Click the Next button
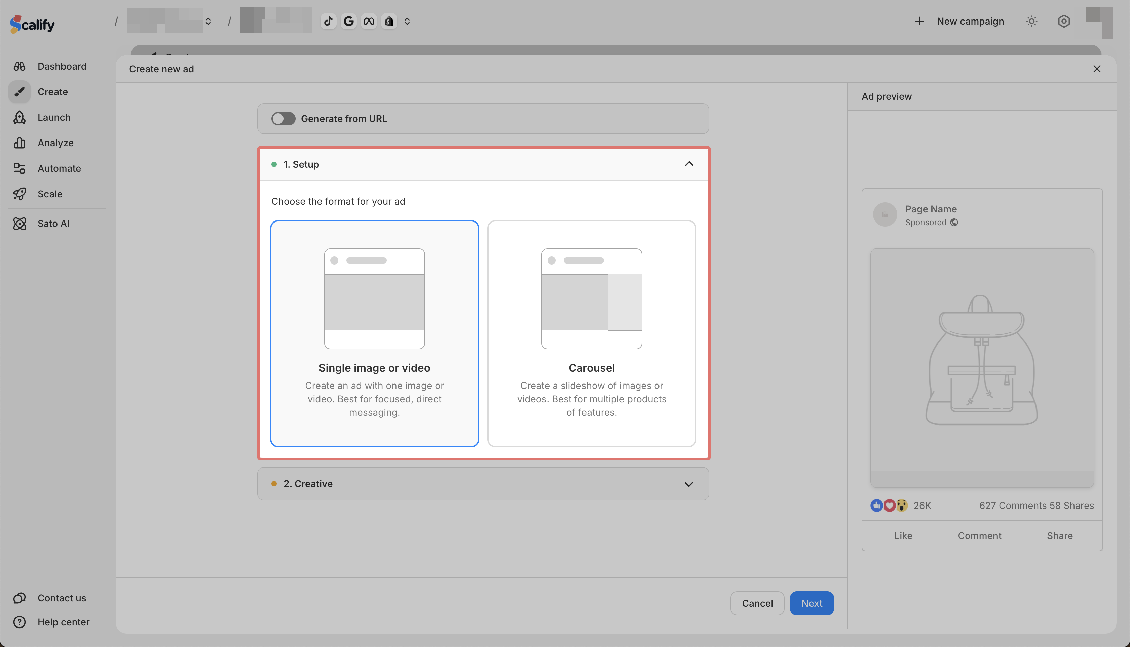Viewport: 1130px width, 647px height. pyautogui.click(x=811, y=603)
